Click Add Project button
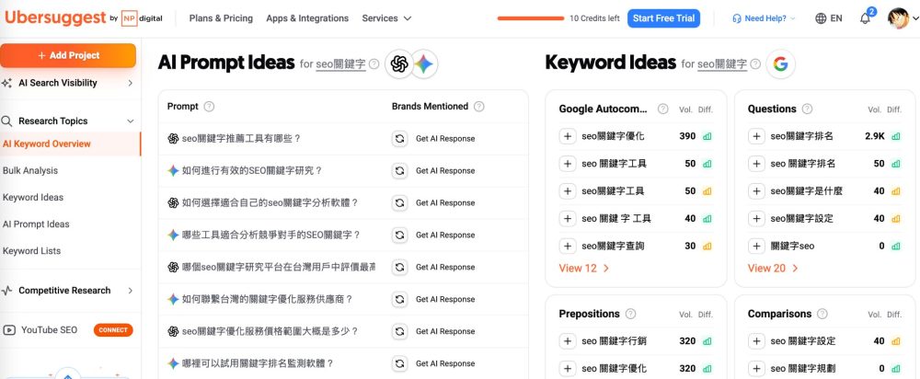 tap(68, 55)
